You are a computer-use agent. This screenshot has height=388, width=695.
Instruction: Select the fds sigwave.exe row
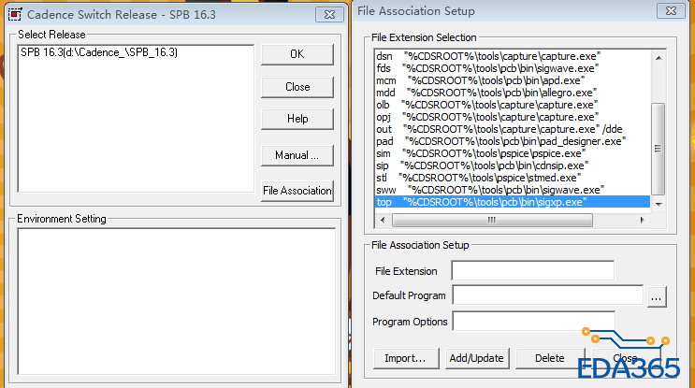click(513, 68)
